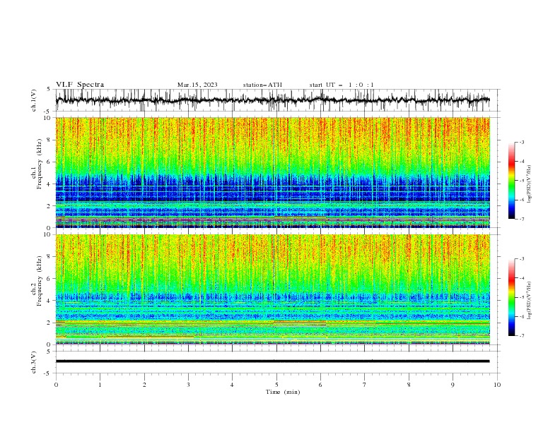Click the time axis tick label '5'
The width and height of the screenshot is (560, 432).
pyautogui.click(x=276, y=385)
